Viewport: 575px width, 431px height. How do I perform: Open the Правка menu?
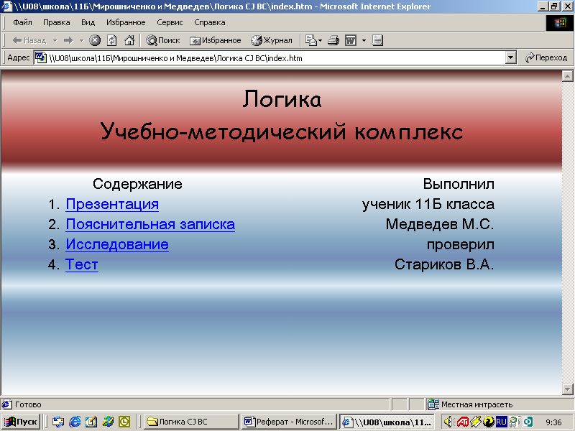click(57, 23)
